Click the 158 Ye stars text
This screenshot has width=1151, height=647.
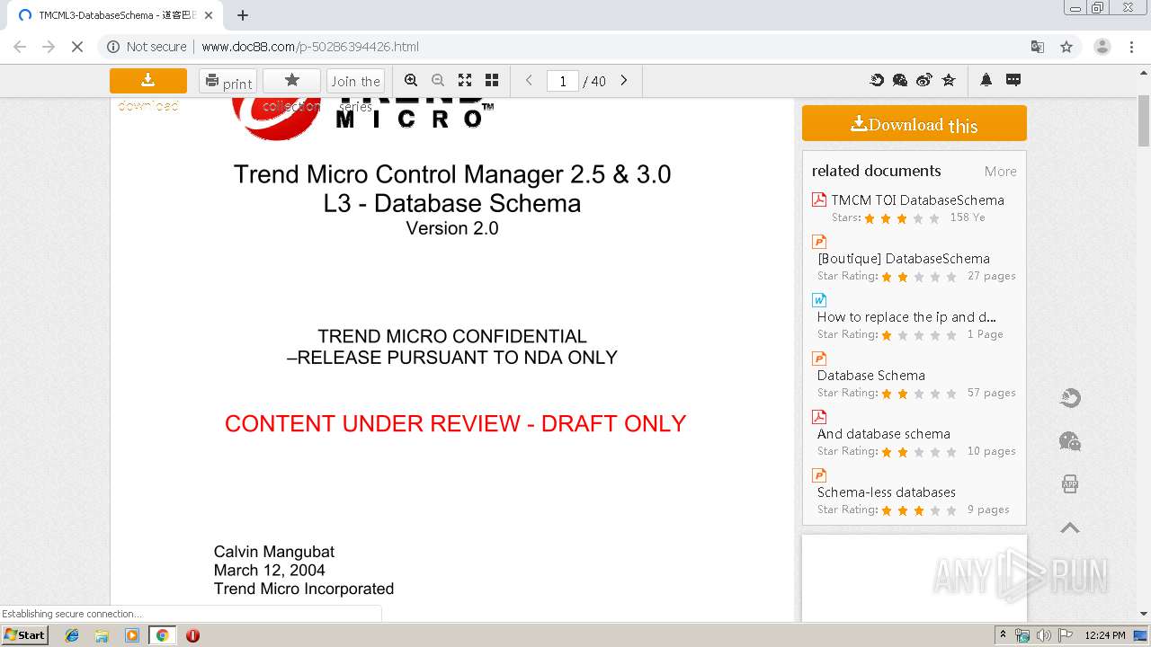[968, 217]
